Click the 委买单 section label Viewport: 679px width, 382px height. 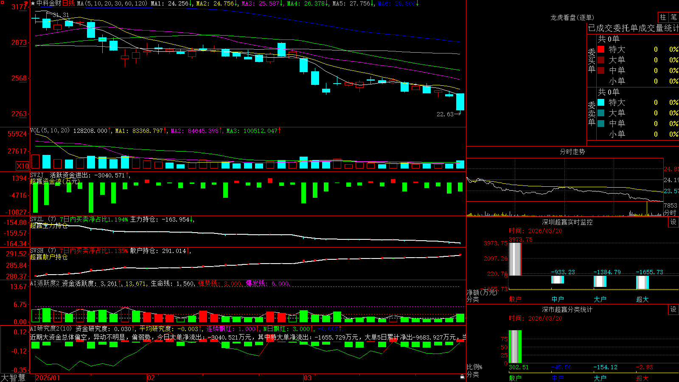coord(592,61)
